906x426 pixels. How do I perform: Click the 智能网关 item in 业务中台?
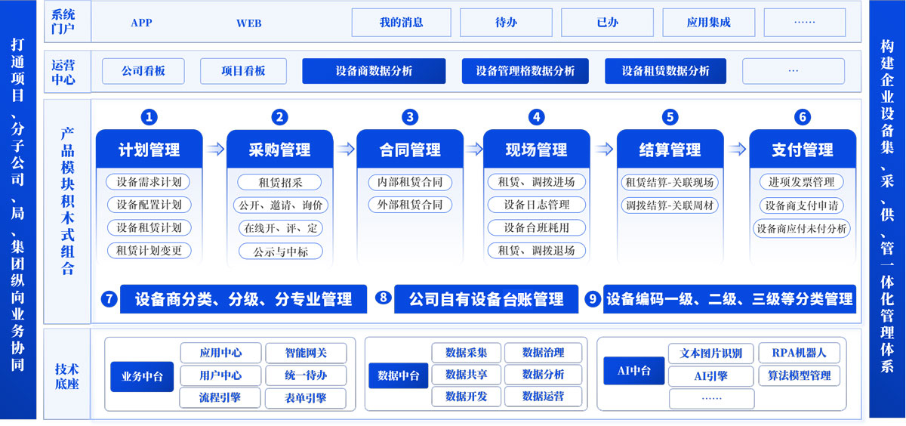point(306,353)
